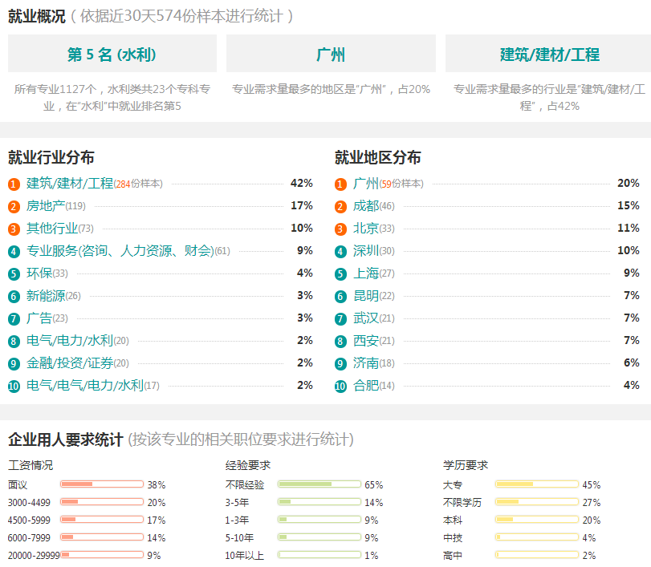Click the 第 5 名 (水利) summary card
This screenshot has width=651, height=567.
pos(112,54)
